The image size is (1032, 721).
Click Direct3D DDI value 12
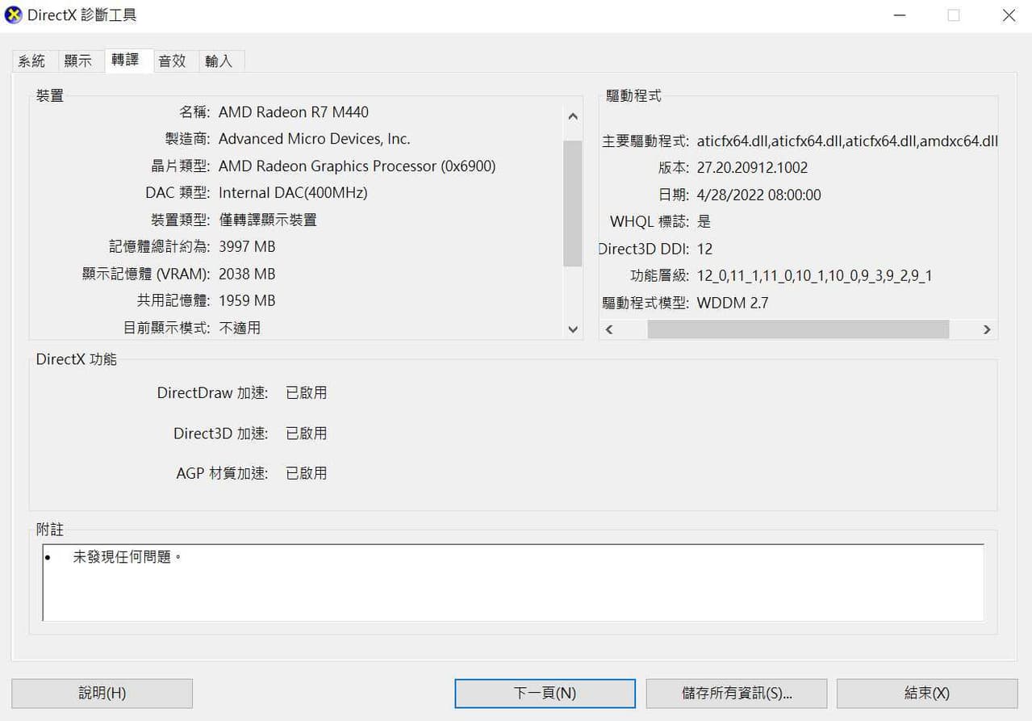[704, 249]
